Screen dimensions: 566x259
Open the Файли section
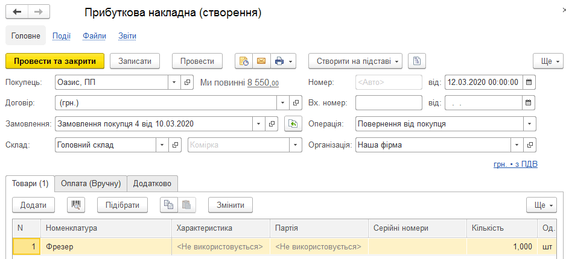[95, 36]
